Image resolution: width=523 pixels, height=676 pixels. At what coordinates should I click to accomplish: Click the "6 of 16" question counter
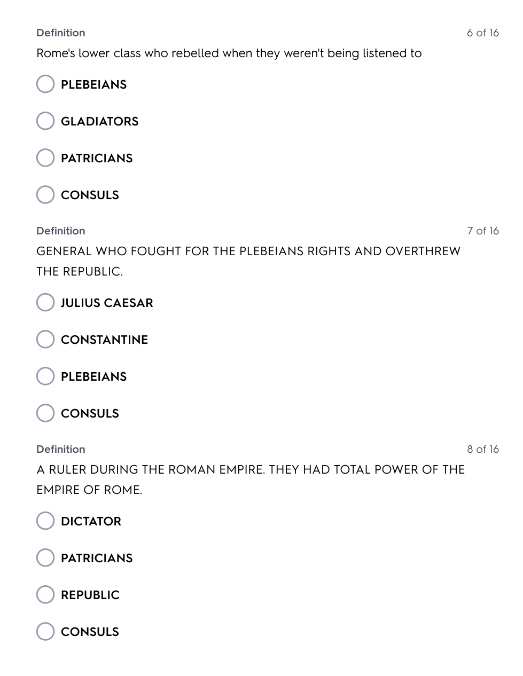tap(482, 33)
